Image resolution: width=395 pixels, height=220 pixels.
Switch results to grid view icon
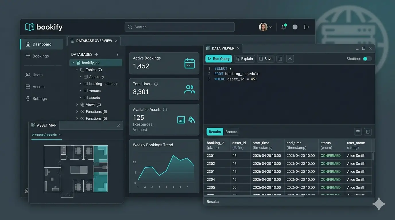point(368,132)
